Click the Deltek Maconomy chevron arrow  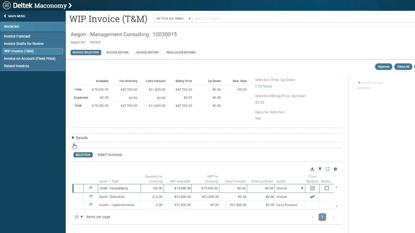(70, 6)
